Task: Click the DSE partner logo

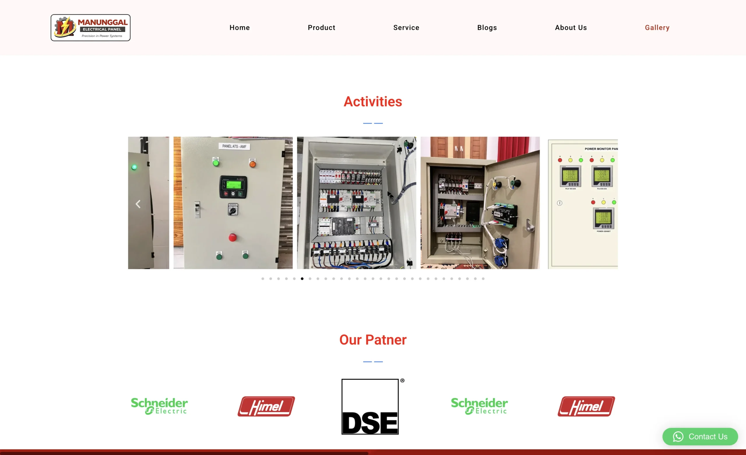Action: [x=370, y=407]
